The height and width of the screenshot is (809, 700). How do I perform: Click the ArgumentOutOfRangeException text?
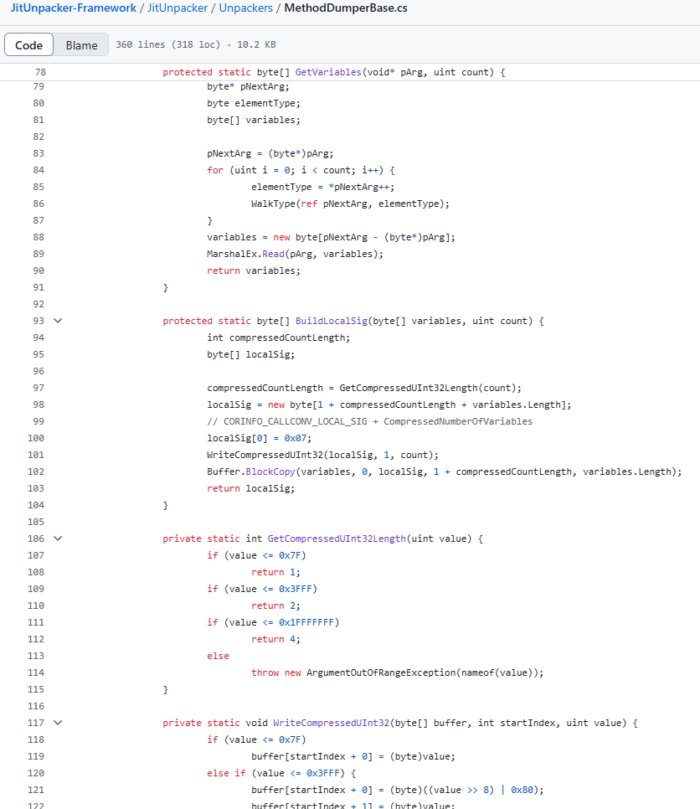click(x=381, y=672)
